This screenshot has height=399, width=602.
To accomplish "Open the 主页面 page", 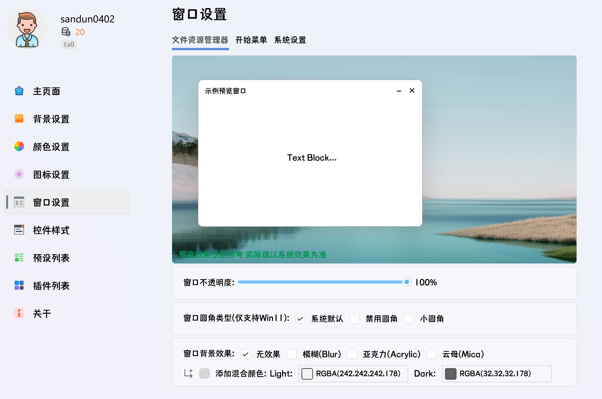I will tap(66, 91).
